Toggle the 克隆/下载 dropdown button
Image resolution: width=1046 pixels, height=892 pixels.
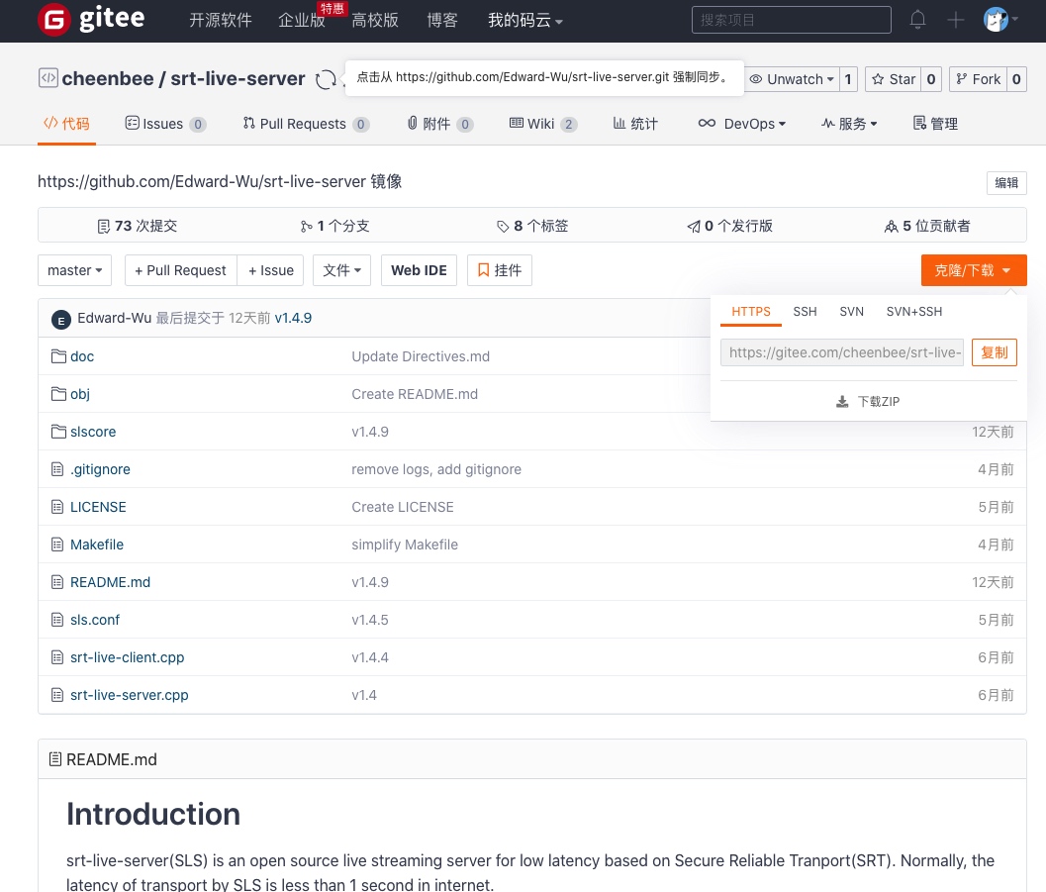click(974, 270)
